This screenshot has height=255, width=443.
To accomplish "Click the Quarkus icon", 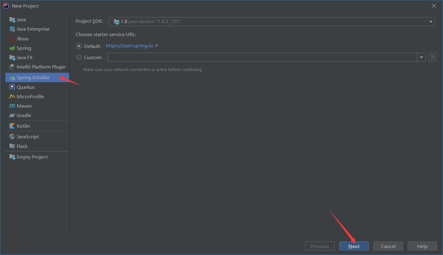I will [12, 87].
